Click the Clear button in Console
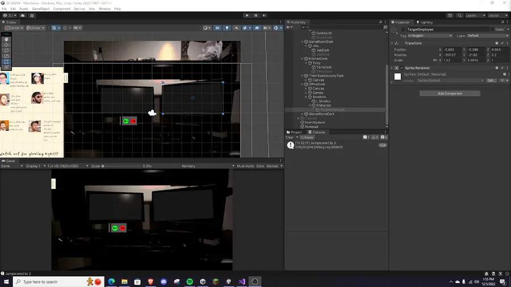 (290, 137)
